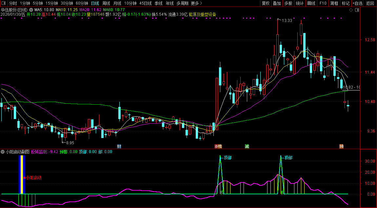Click the 返回 back button
This screenshot has height=208, width=377.
[370, 3]
